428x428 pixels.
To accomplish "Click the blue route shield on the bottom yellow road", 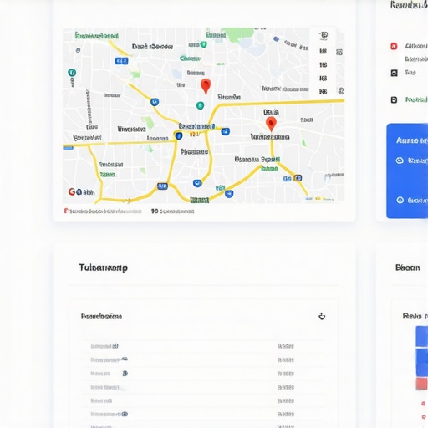I will pyautogui.click(x=162, y=186).
